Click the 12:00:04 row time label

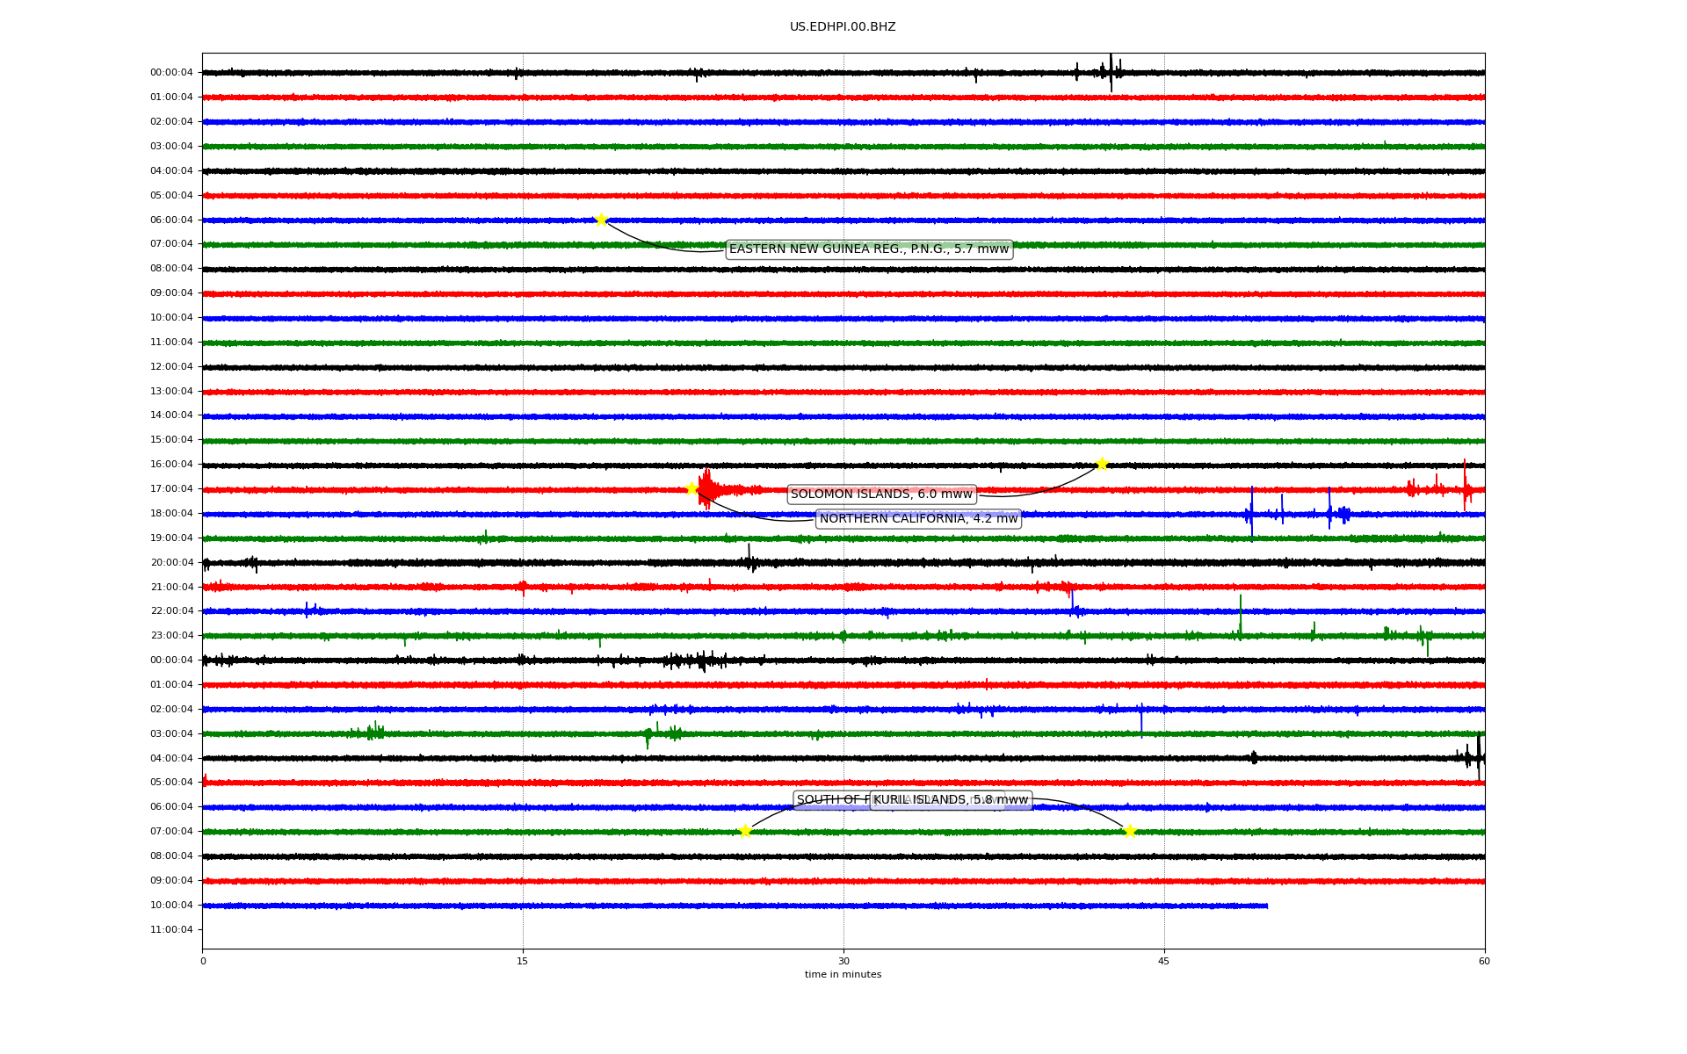(x=171, y=366)
